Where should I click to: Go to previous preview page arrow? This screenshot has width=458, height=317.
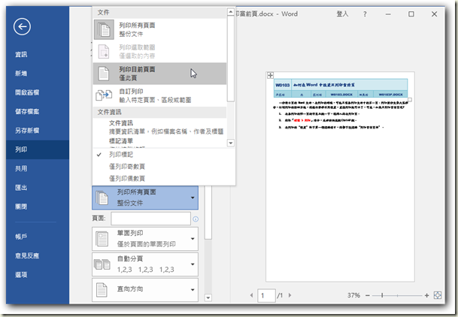tap(251, 295)
